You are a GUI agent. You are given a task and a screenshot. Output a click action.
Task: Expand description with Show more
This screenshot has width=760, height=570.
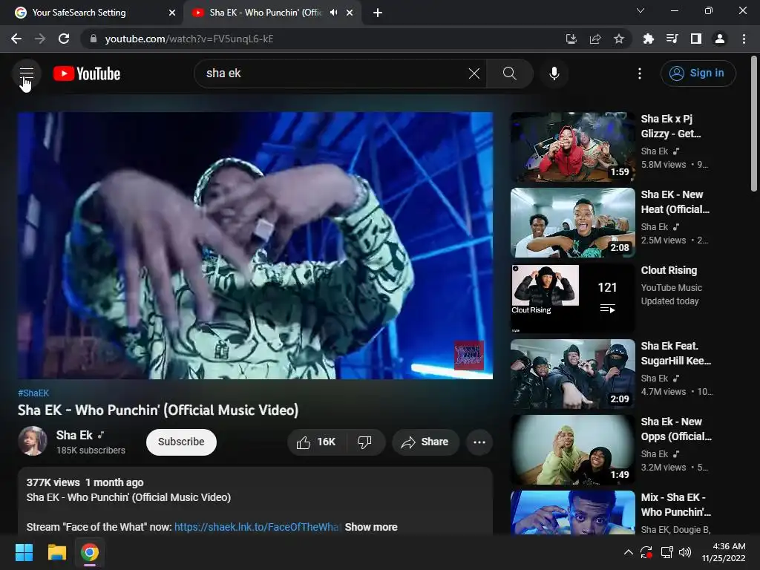point(371,527)
